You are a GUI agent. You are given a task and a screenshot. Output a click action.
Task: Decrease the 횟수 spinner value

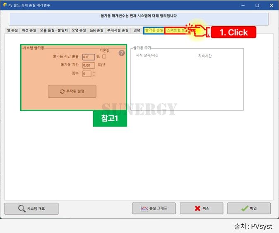point(94,75)
